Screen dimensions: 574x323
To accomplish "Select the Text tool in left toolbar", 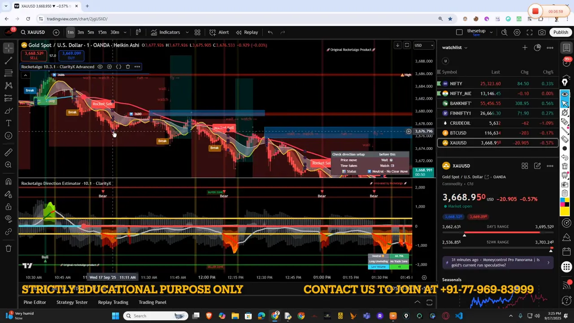I will pos(8,123).
